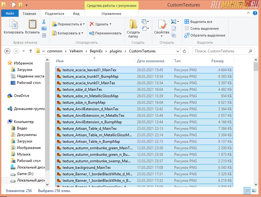Click the Edit file icon in Open group
The width and height of the screenshot is (261, 197).
(x=174, y=28)
